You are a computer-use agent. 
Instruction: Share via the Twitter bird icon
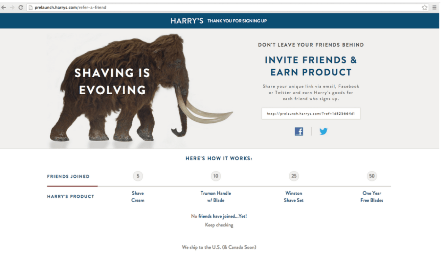pyautogui.click(x=323, y=131)
